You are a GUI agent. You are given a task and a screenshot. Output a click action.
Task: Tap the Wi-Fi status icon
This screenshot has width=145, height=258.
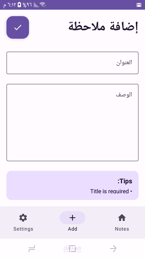tap(43, 5)
